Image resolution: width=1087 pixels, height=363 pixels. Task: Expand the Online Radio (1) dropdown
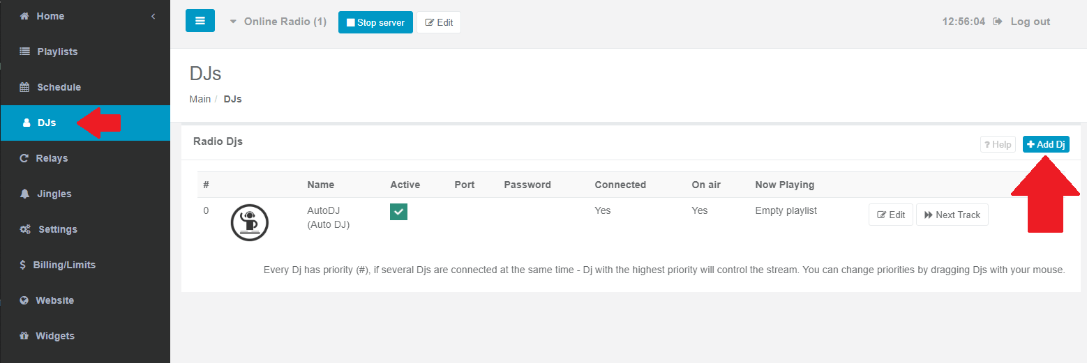click(x=278, y=22)
